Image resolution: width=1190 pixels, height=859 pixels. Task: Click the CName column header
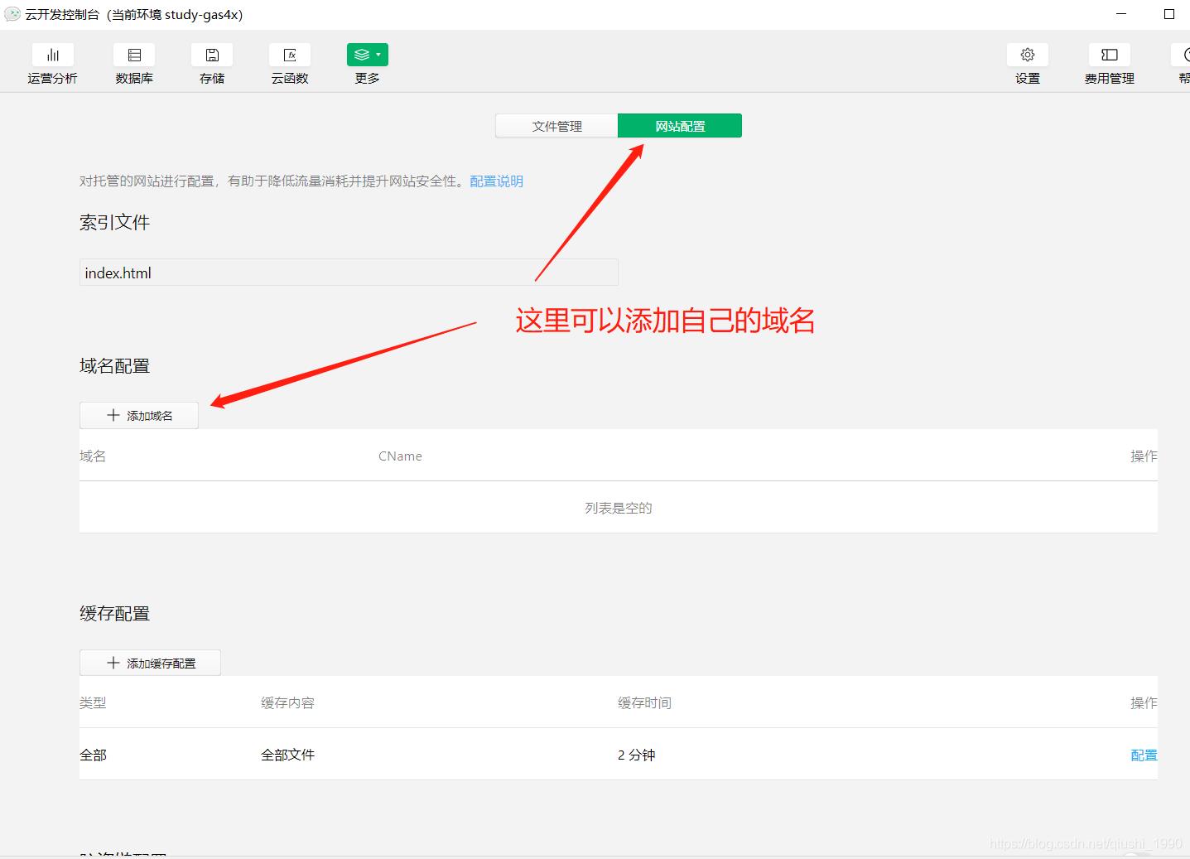[x=400, y=456]
